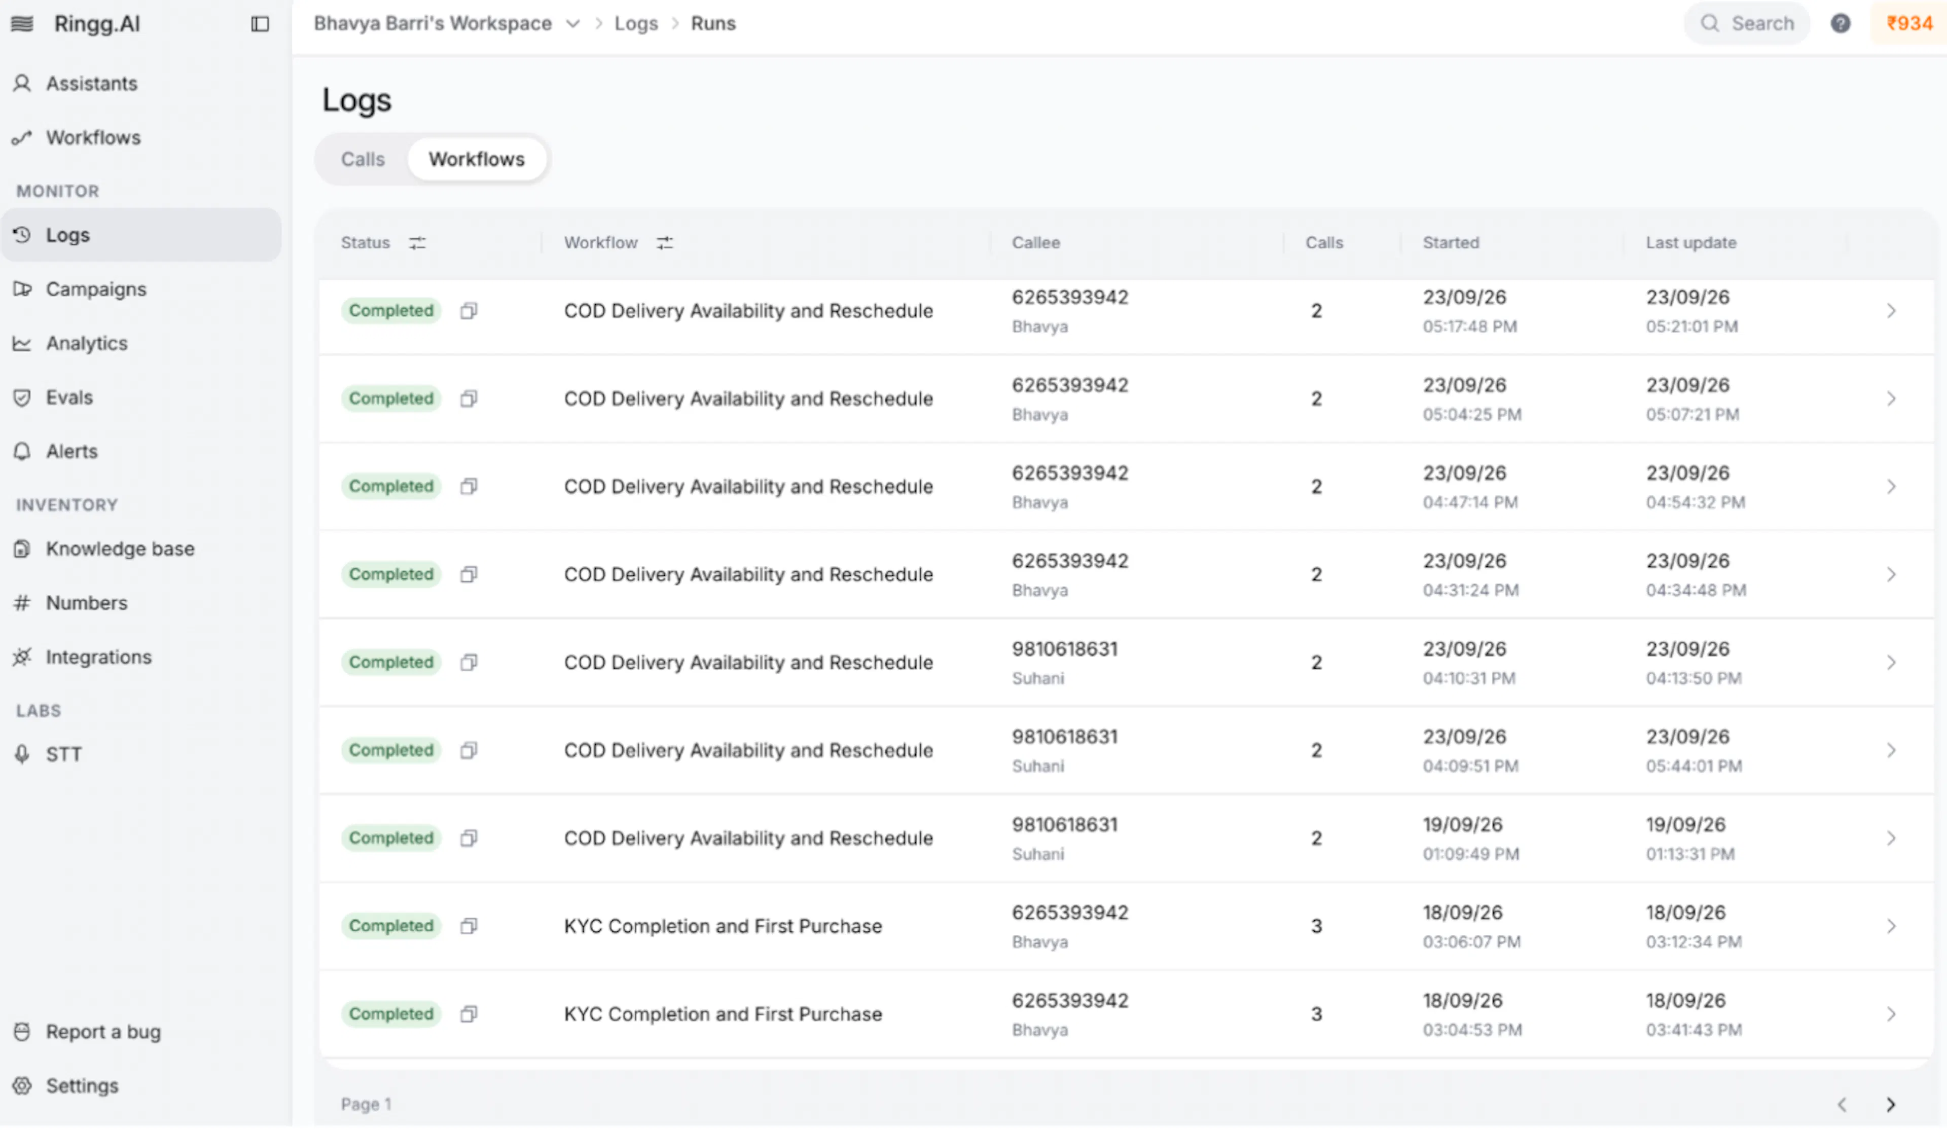Open the help question mark icon
This screenshot has width=1947, height=1130.
tap(1841, 23)
